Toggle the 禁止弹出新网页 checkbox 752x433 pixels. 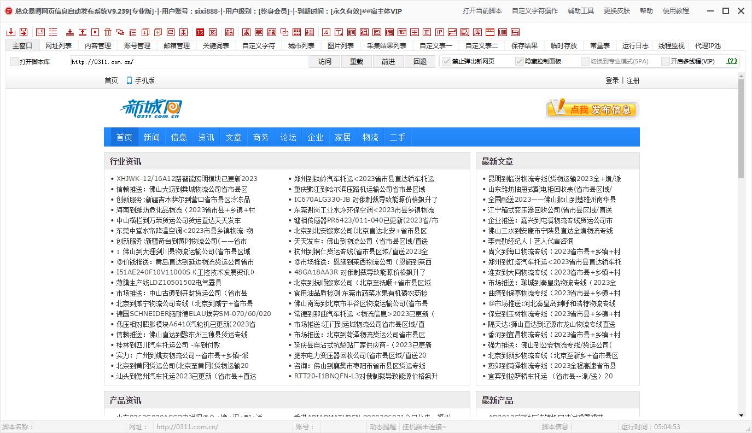point(447,61)
